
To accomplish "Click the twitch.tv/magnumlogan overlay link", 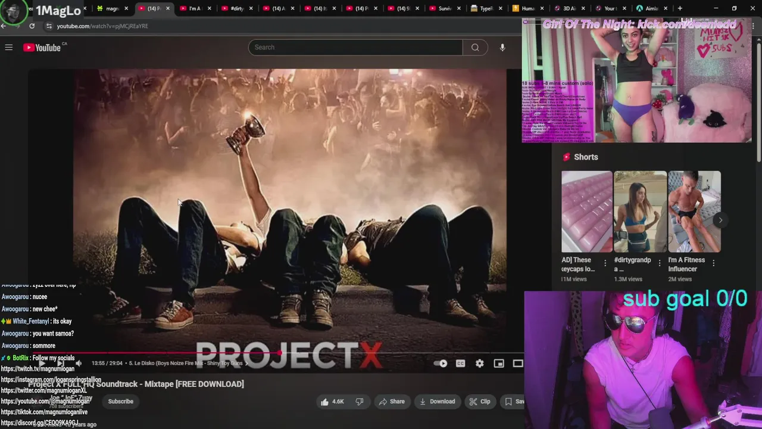I will pos(38,369).
